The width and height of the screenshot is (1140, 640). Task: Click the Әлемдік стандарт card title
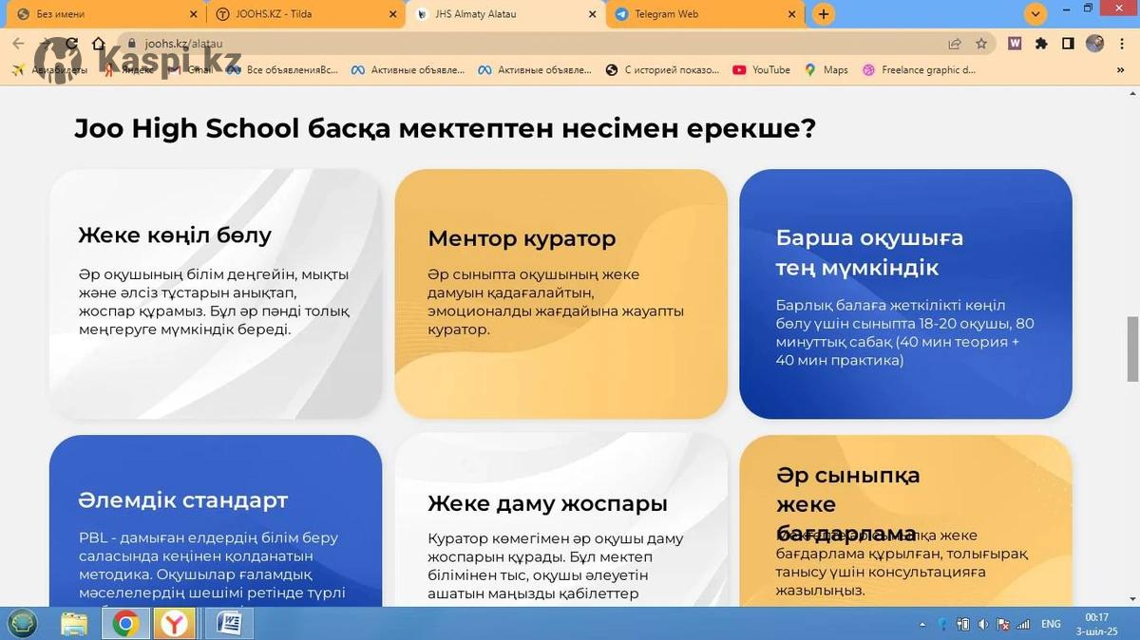183,500
